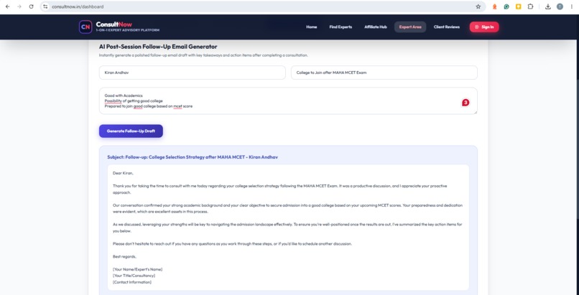Open Find Experts page

point(341,27)
